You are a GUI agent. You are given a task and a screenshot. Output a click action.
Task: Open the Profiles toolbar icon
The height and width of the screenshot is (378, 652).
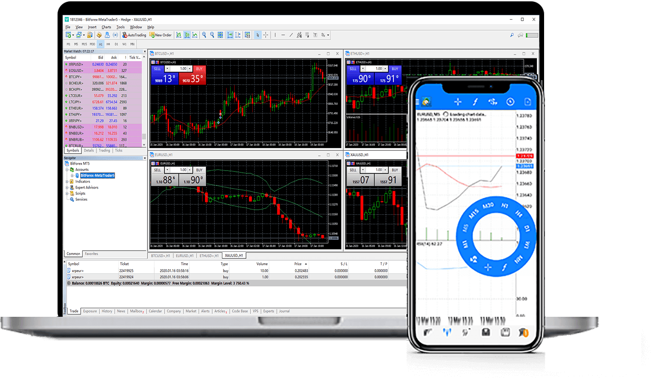(79, 35)
